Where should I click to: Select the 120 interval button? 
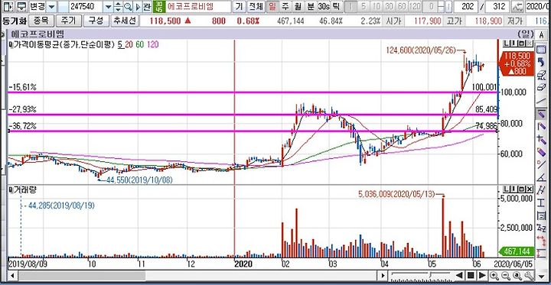coord(414,6)
